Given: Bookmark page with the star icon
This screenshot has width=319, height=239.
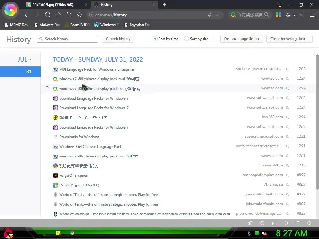Looking at the screenshot, I should click(x=79, y=15).
